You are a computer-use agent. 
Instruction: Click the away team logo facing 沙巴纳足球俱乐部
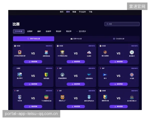(x=46, y=52)
